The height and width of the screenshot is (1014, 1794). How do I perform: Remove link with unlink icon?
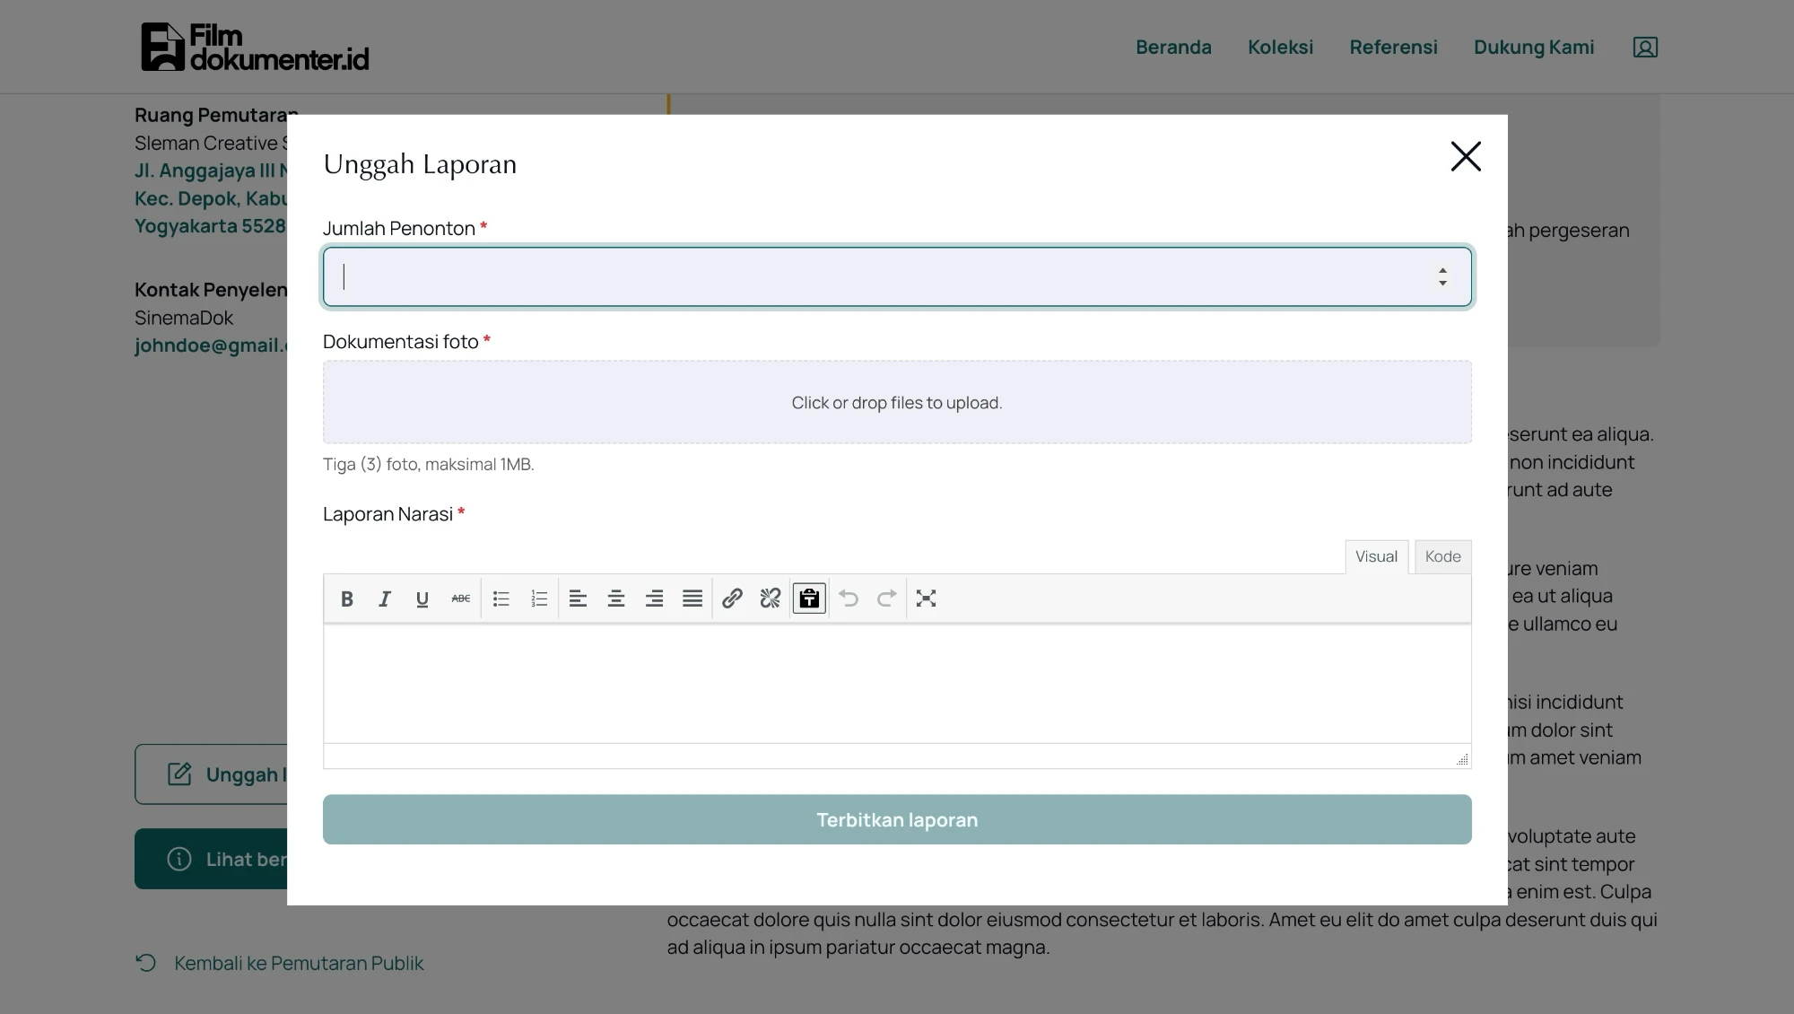(770, 599)
